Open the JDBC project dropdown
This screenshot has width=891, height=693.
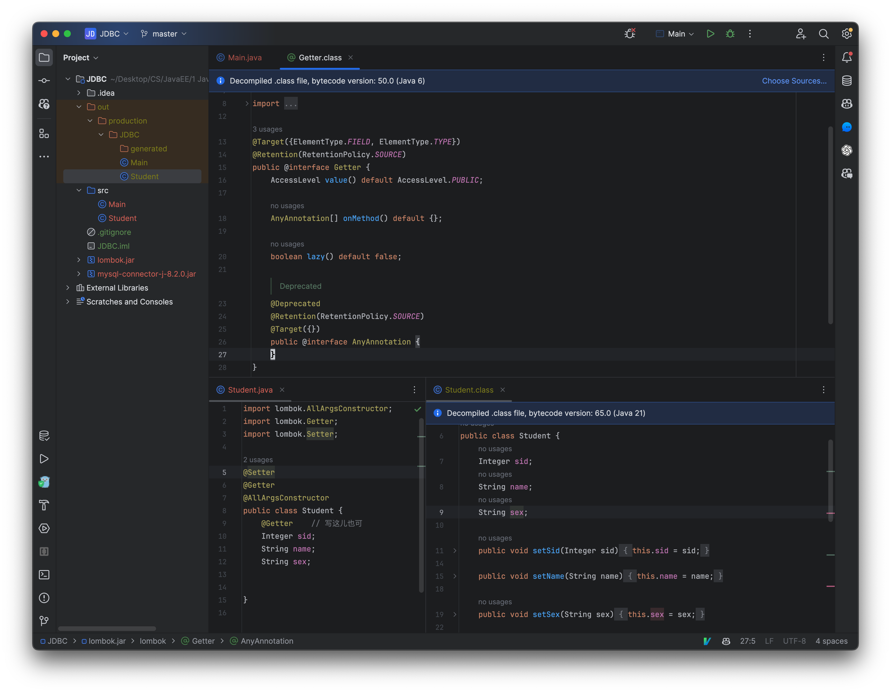coord(107,34)
